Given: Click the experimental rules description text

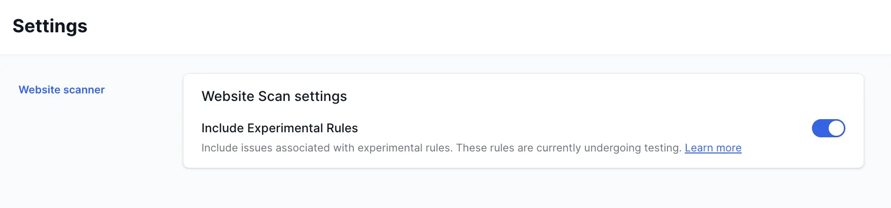Looking at the screenshot, I should pyautogui.click(x=441, y=148).
